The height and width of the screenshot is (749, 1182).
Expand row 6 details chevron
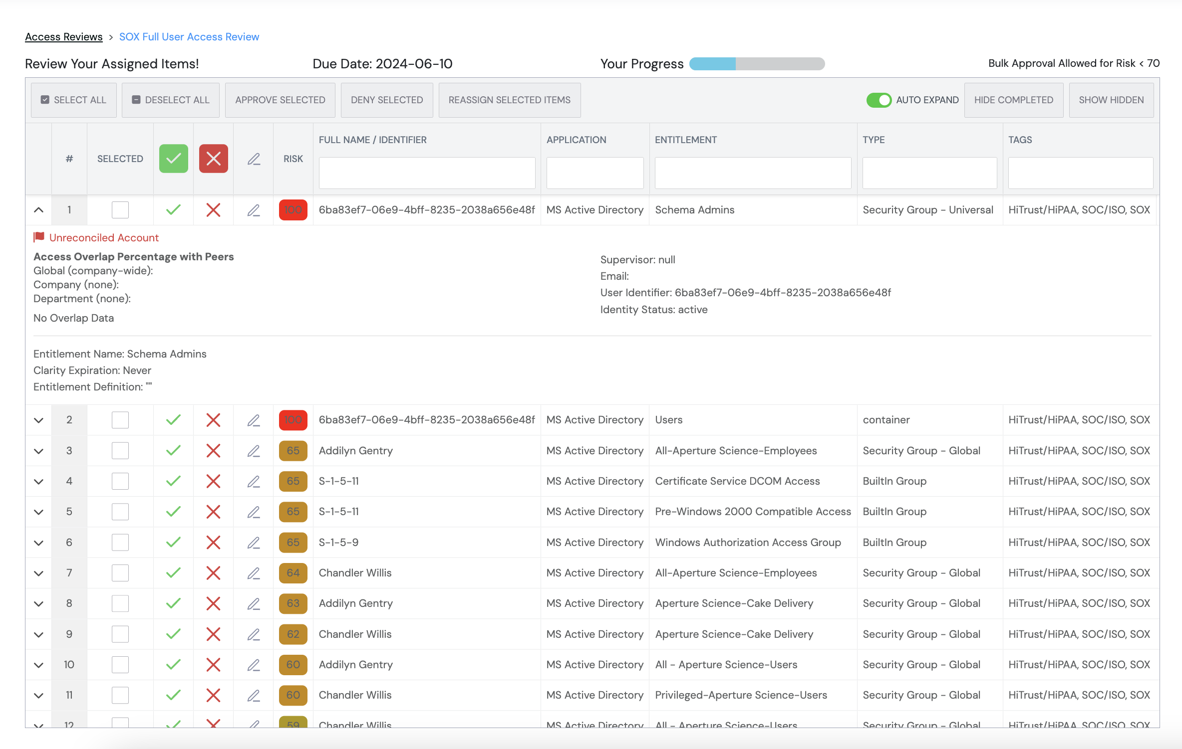tap(38, 543)
